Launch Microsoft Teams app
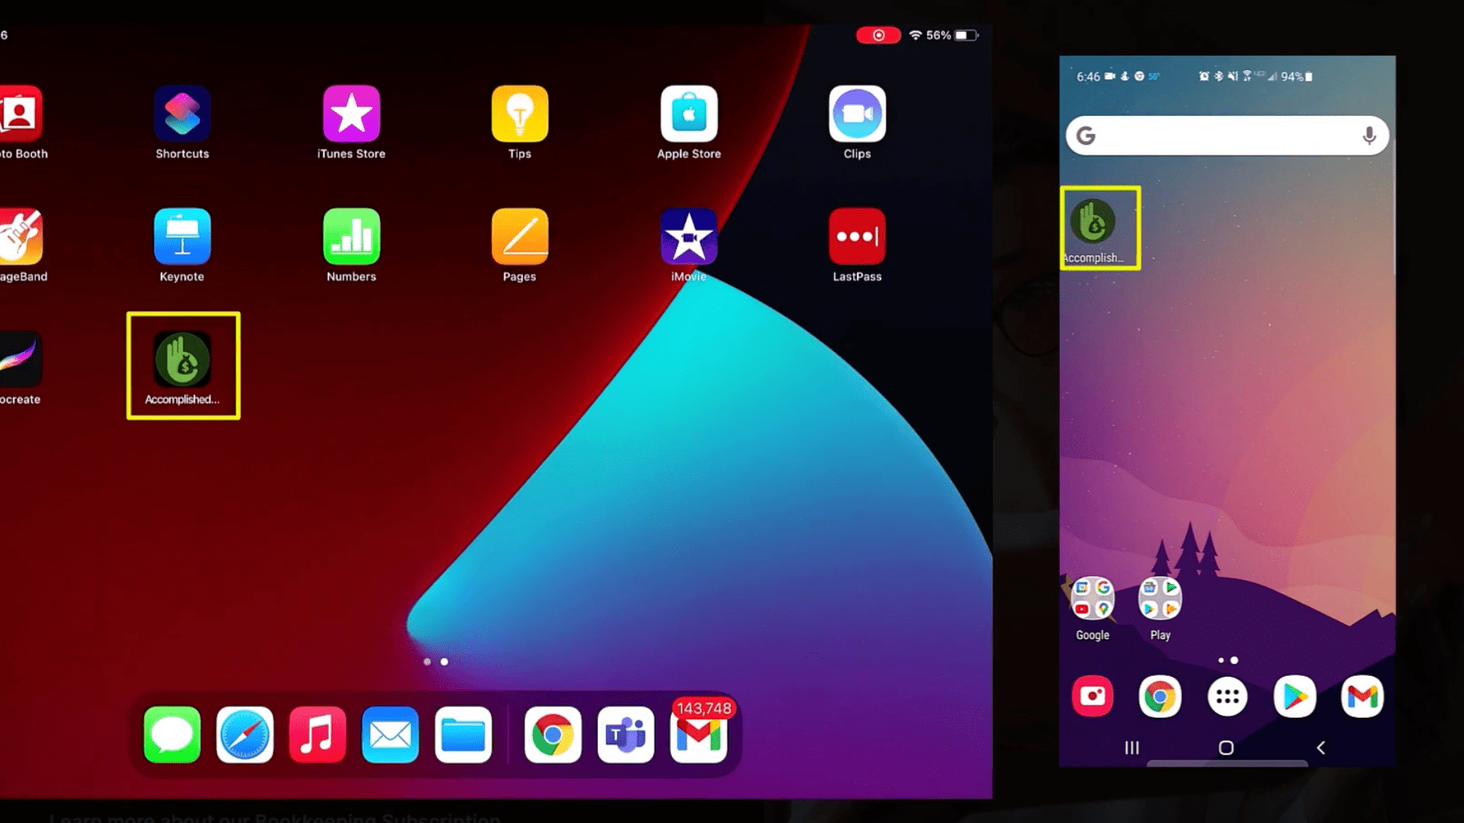Image resolution: width=1464 pixels, height=823 pixels. pyautogui.click(x=625, y=734)
